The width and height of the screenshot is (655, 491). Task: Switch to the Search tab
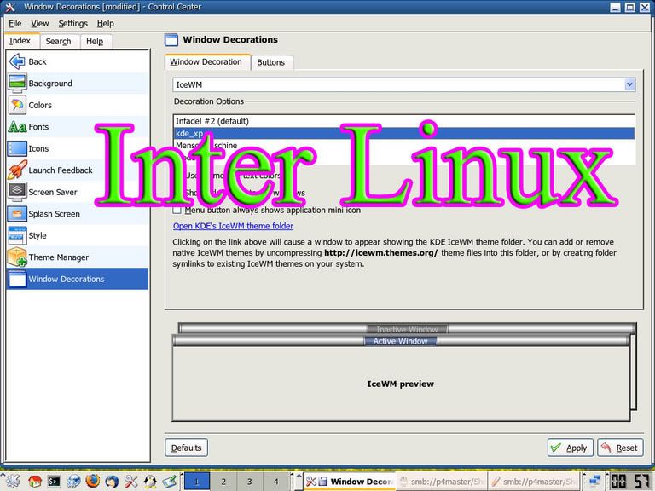[59, 41]
